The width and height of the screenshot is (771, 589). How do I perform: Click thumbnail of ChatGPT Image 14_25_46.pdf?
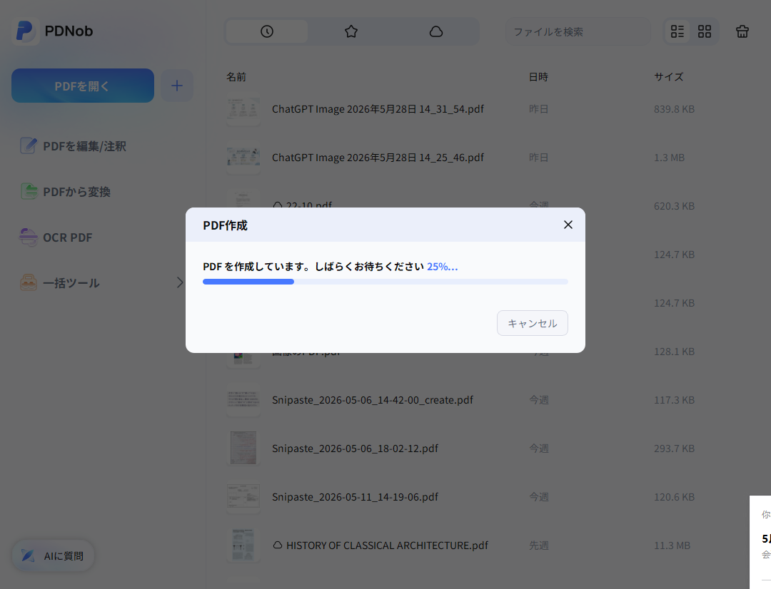243,158
